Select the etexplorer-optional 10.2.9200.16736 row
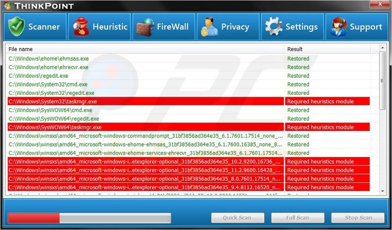 click(189, 161)
